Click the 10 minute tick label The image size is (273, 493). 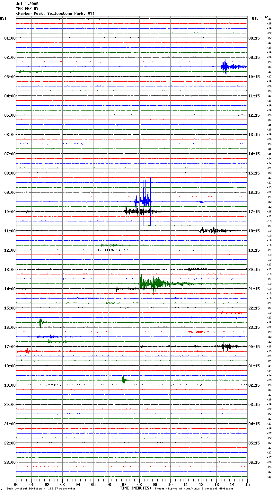tap(170, 485)
